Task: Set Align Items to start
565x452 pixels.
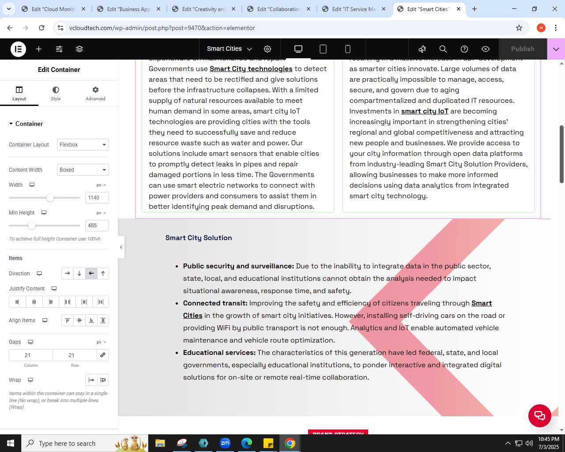Action: coord(67,320)
